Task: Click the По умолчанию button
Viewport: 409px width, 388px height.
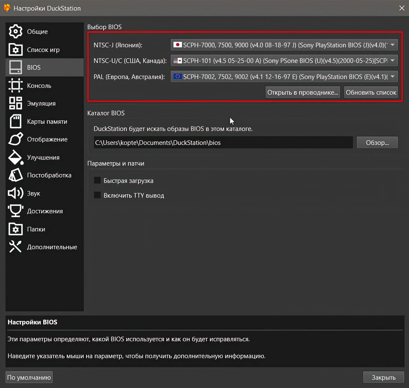Action: (x=29, y=377)
